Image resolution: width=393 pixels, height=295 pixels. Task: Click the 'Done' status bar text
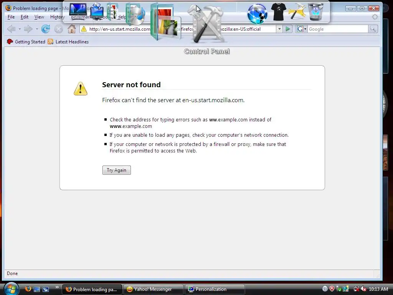12,273
